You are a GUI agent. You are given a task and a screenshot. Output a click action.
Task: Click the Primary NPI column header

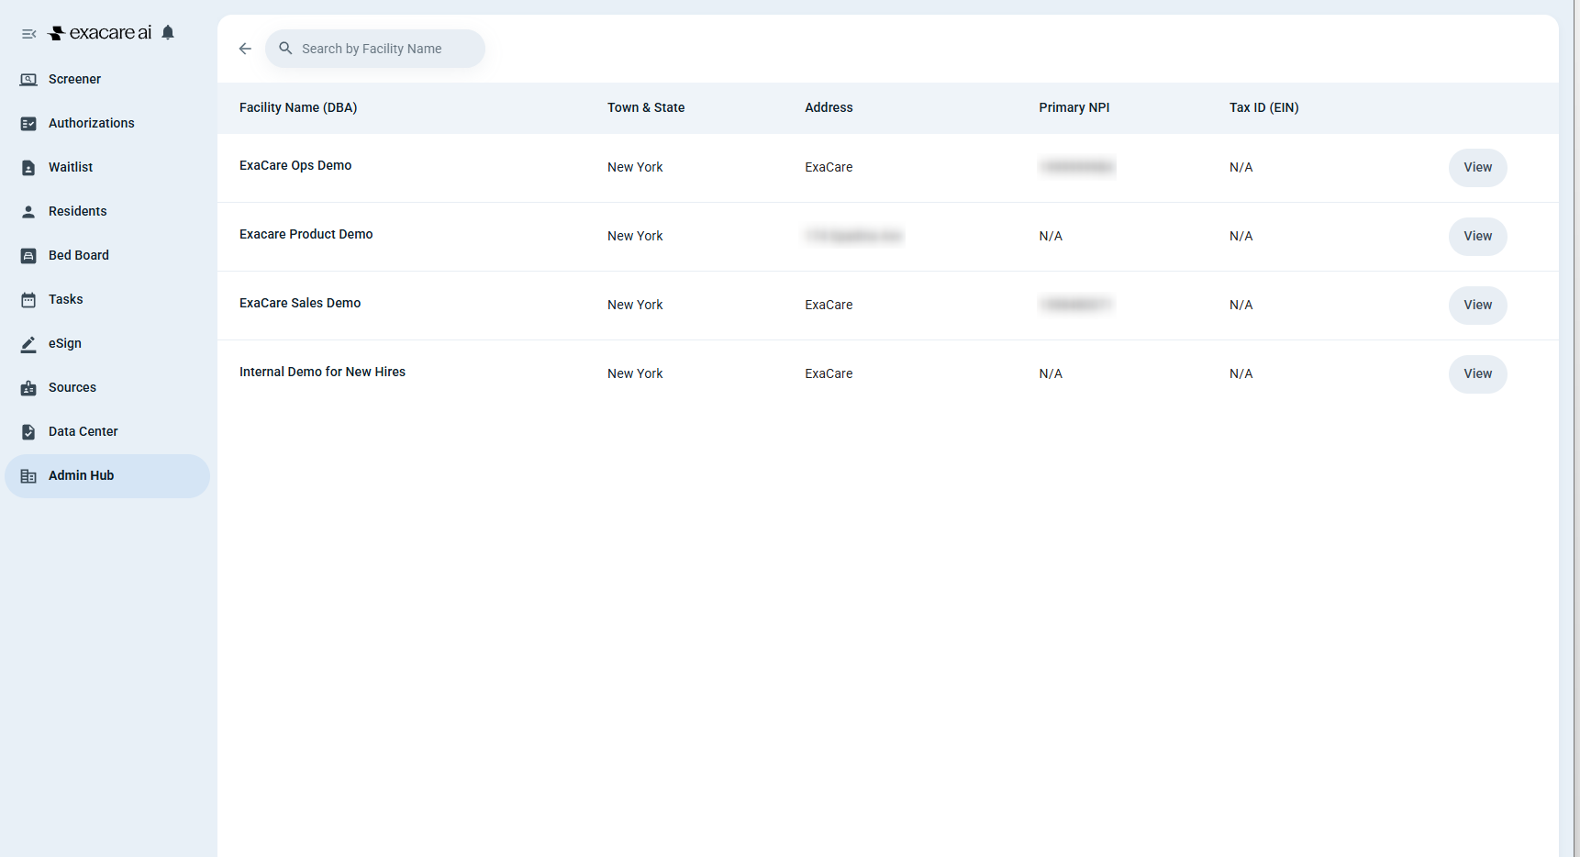[x=1074, y=107]
